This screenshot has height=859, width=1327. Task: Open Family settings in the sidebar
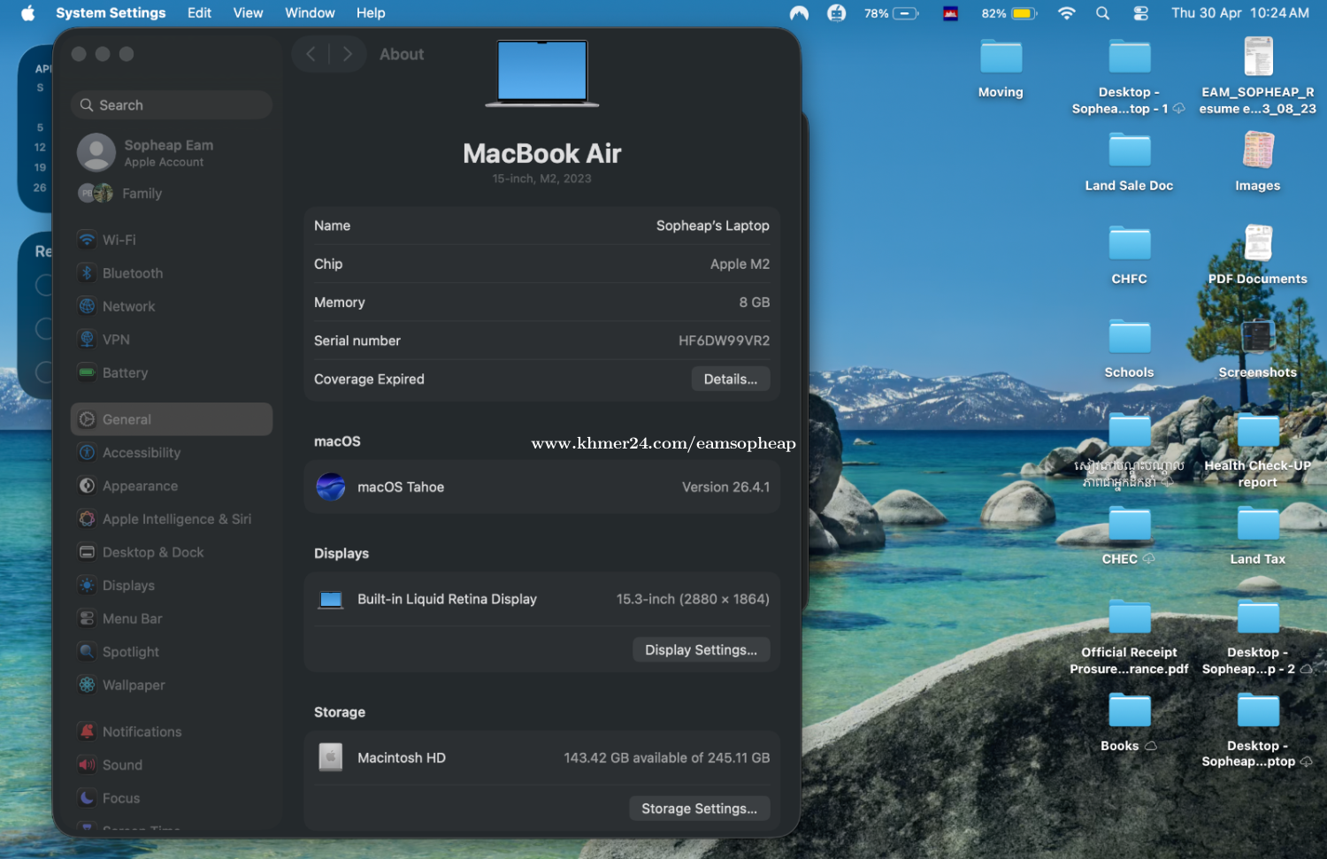tap(172, 193)
